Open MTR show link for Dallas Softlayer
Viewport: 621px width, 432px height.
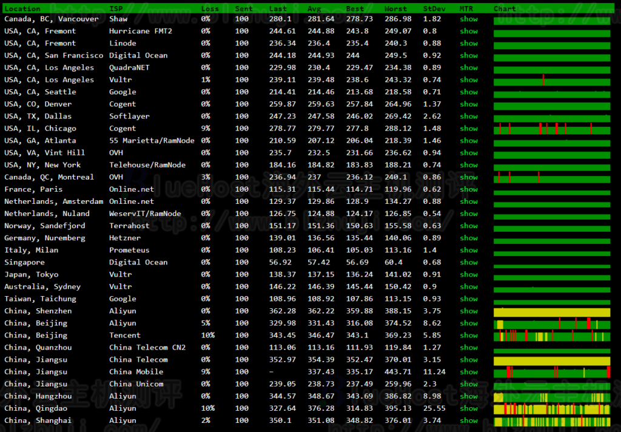tap(469, 116)
